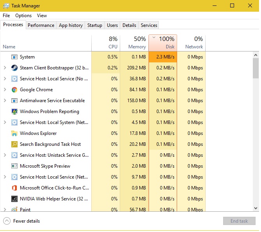Click the 0.5% CPU value for System
Image resolution: width=261 pixels, height=232 pixels.
coord(112,57)
